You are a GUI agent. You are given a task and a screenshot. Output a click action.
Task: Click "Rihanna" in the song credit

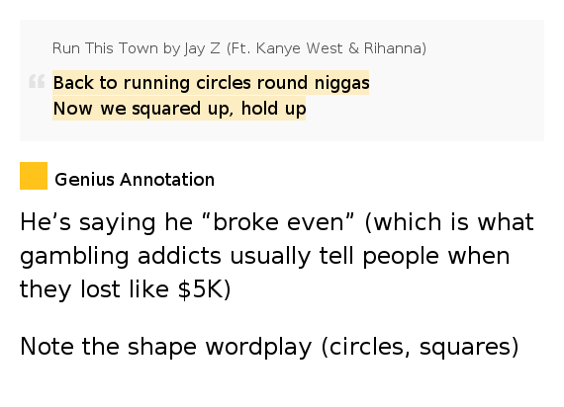(x=393, y=48)
